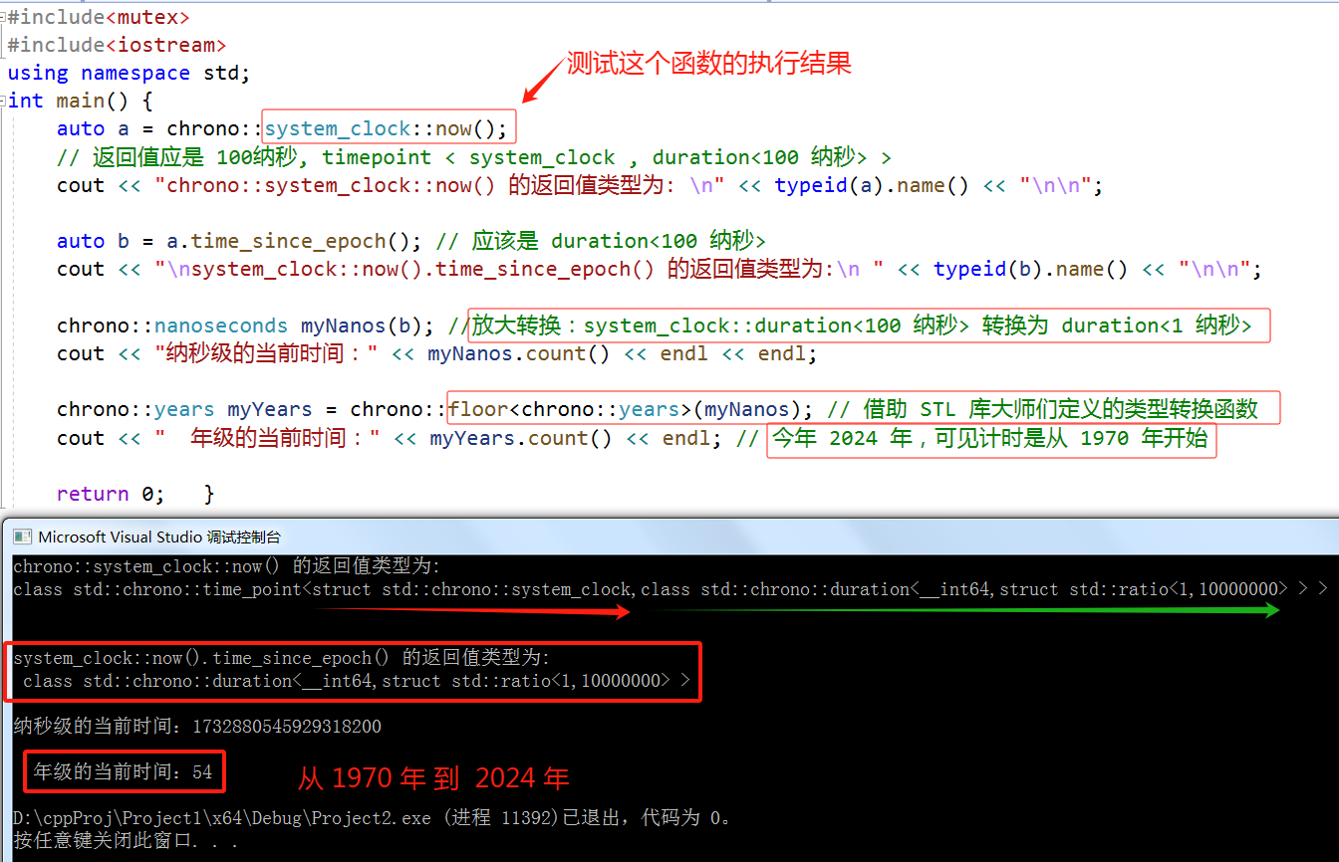Click console output '年级的当前时间: 54'
The height and width of the screenshot is (862, 1339).
click(x=124, y=771)
